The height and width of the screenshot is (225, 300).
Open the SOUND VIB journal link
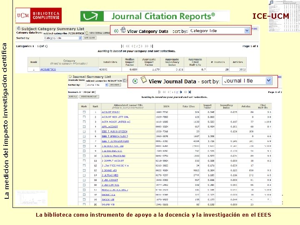pyautogui.click(x=108, y=205)
